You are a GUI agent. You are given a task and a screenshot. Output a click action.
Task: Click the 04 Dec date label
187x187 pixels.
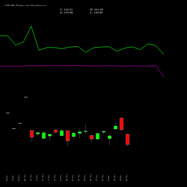point(127,178)
